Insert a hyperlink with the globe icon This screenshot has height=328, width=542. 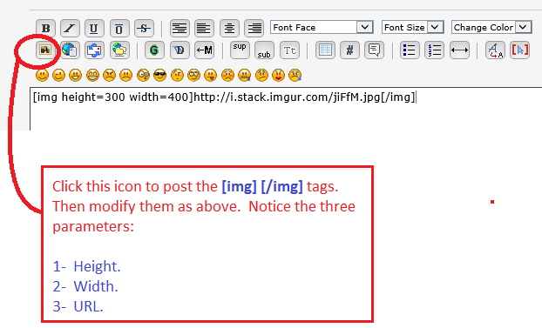coord(71,50)
